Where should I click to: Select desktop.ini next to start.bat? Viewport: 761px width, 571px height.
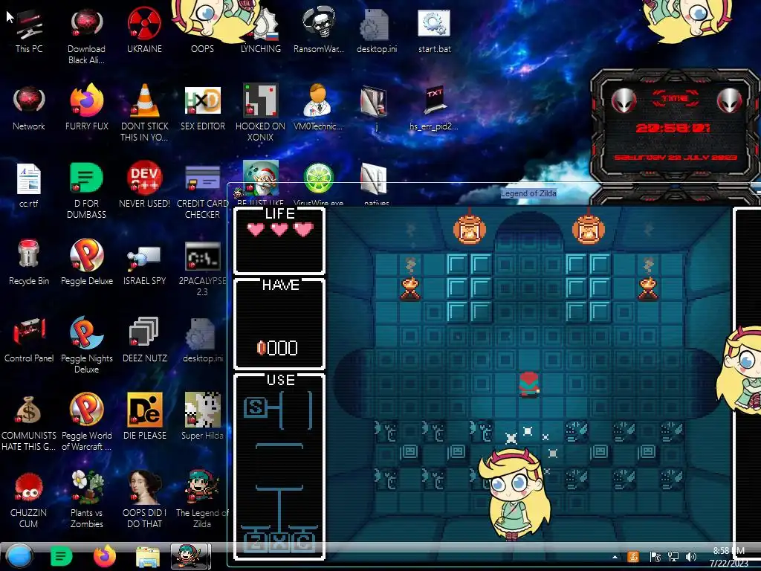click(x=377, y=33)
